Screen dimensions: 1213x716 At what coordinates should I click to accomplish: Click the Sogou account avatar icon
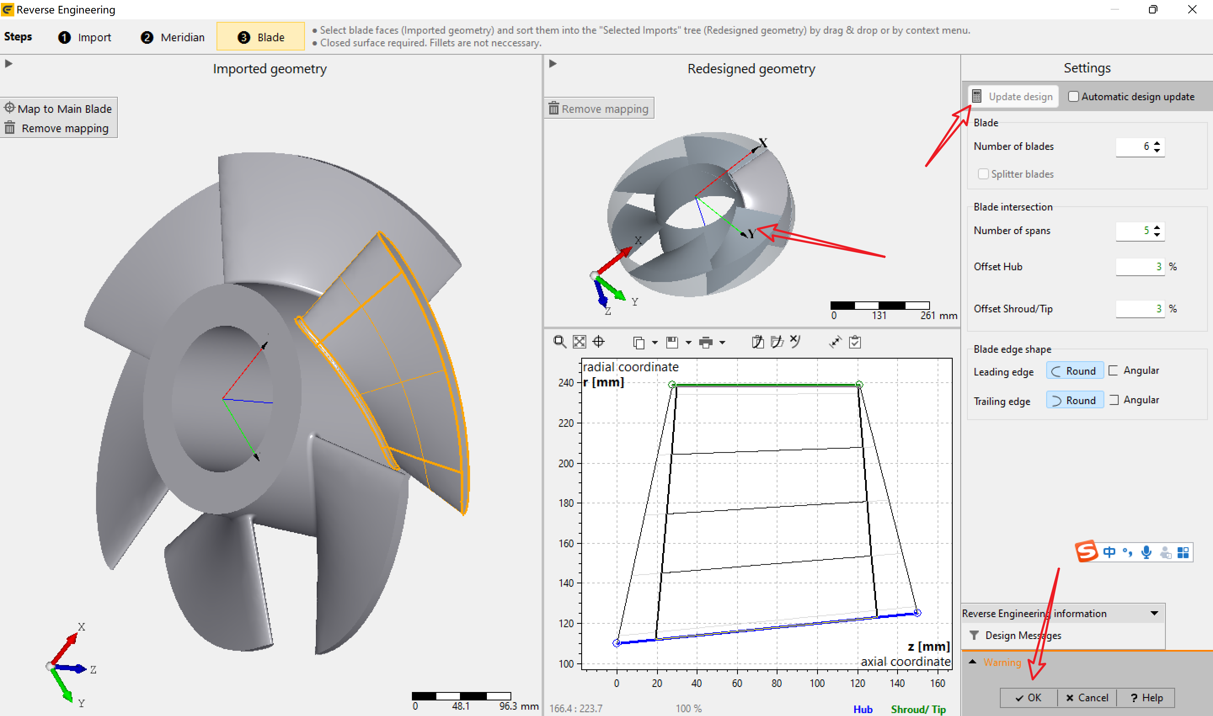click(1165, 552)
